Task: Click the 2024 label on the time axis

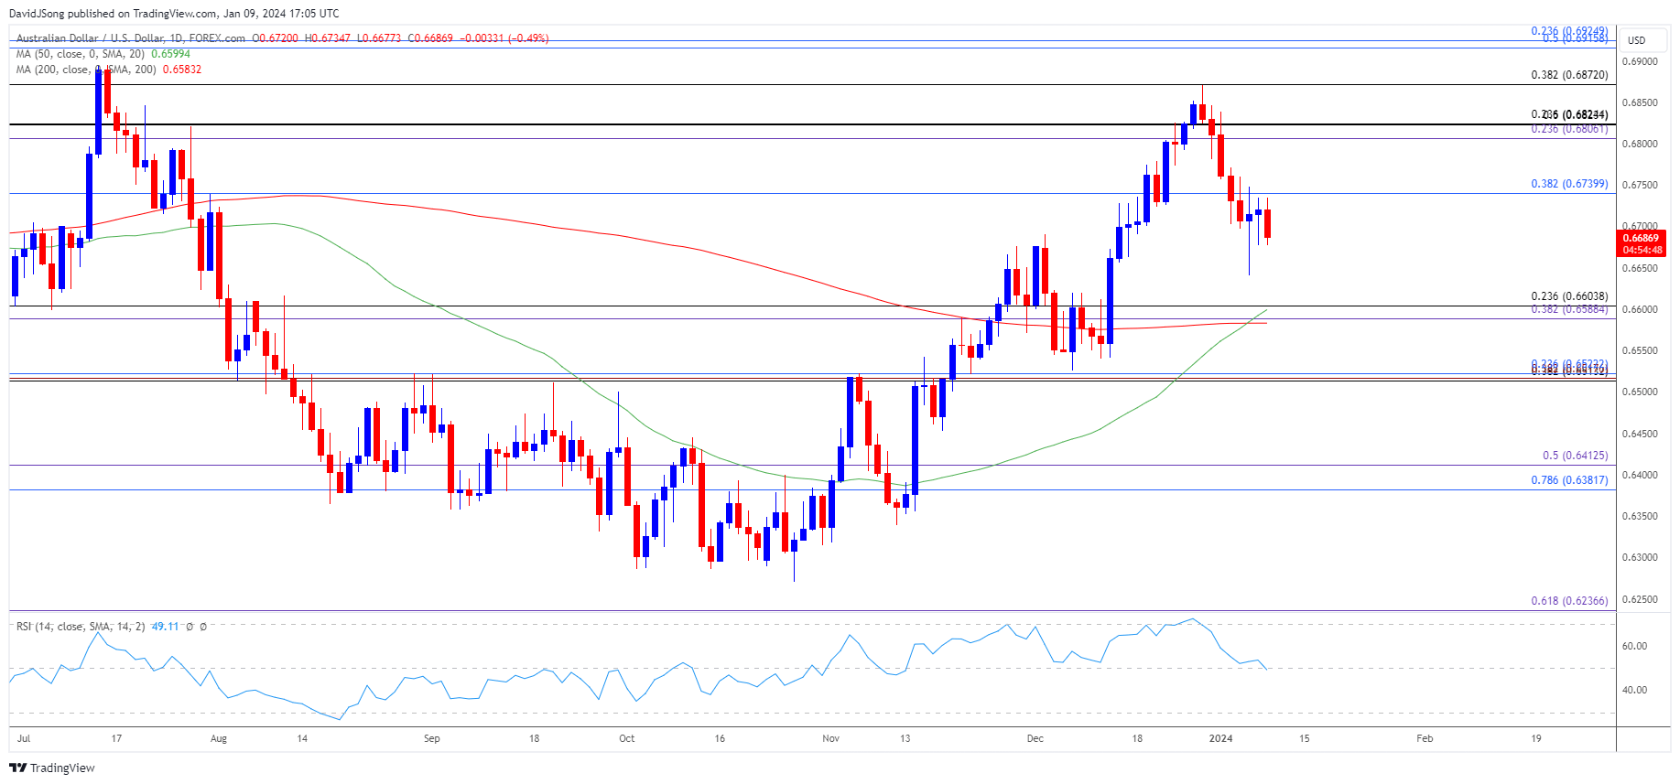Action: pyautogui.click(x=1220, y=738)
